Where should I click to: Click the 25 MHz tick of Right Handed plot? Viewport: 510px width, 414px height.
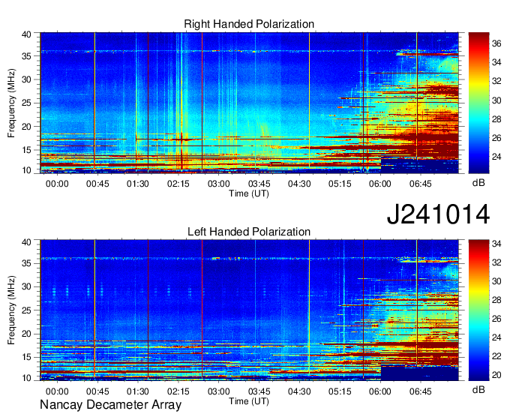(x=26, y=103)
